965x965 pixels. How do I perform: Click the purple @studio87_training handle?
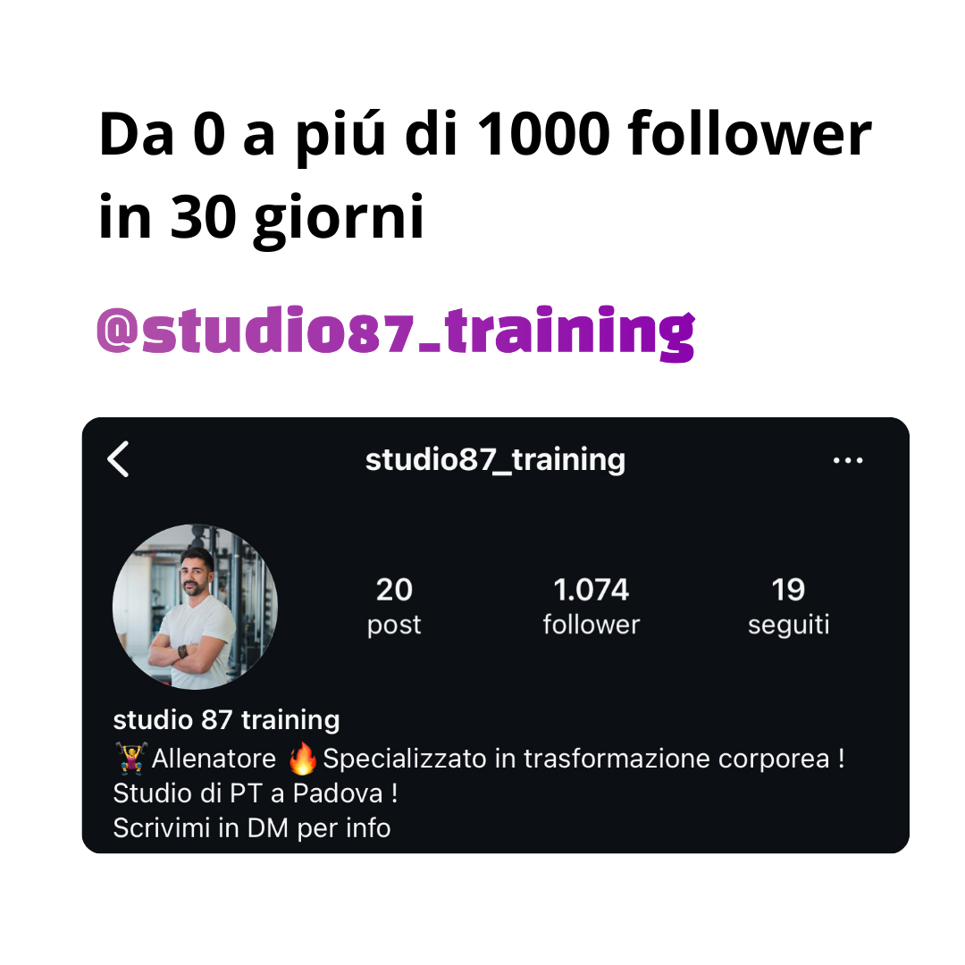pos(396,331)
